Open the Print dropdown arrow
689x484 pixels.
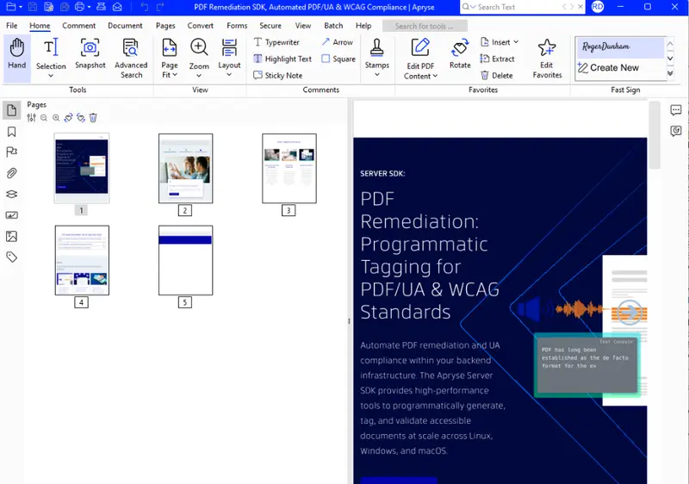[90, 7]
